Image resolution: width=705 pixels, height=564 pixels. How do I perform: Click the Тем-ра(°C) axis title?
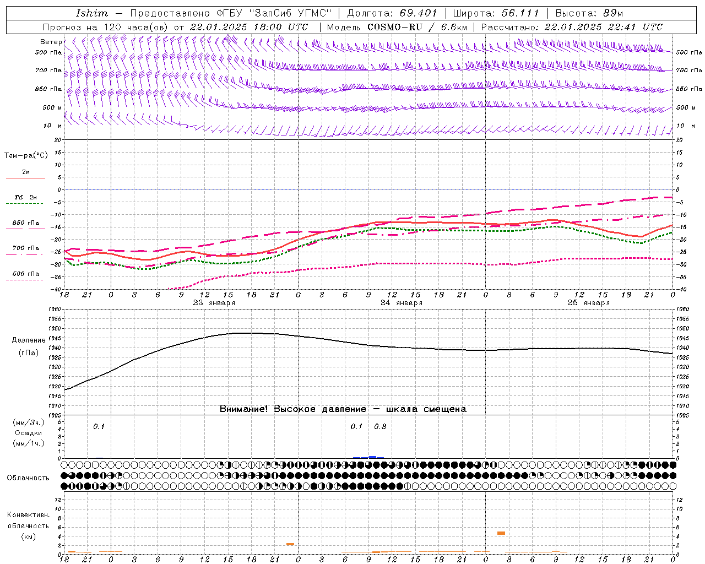26,156
